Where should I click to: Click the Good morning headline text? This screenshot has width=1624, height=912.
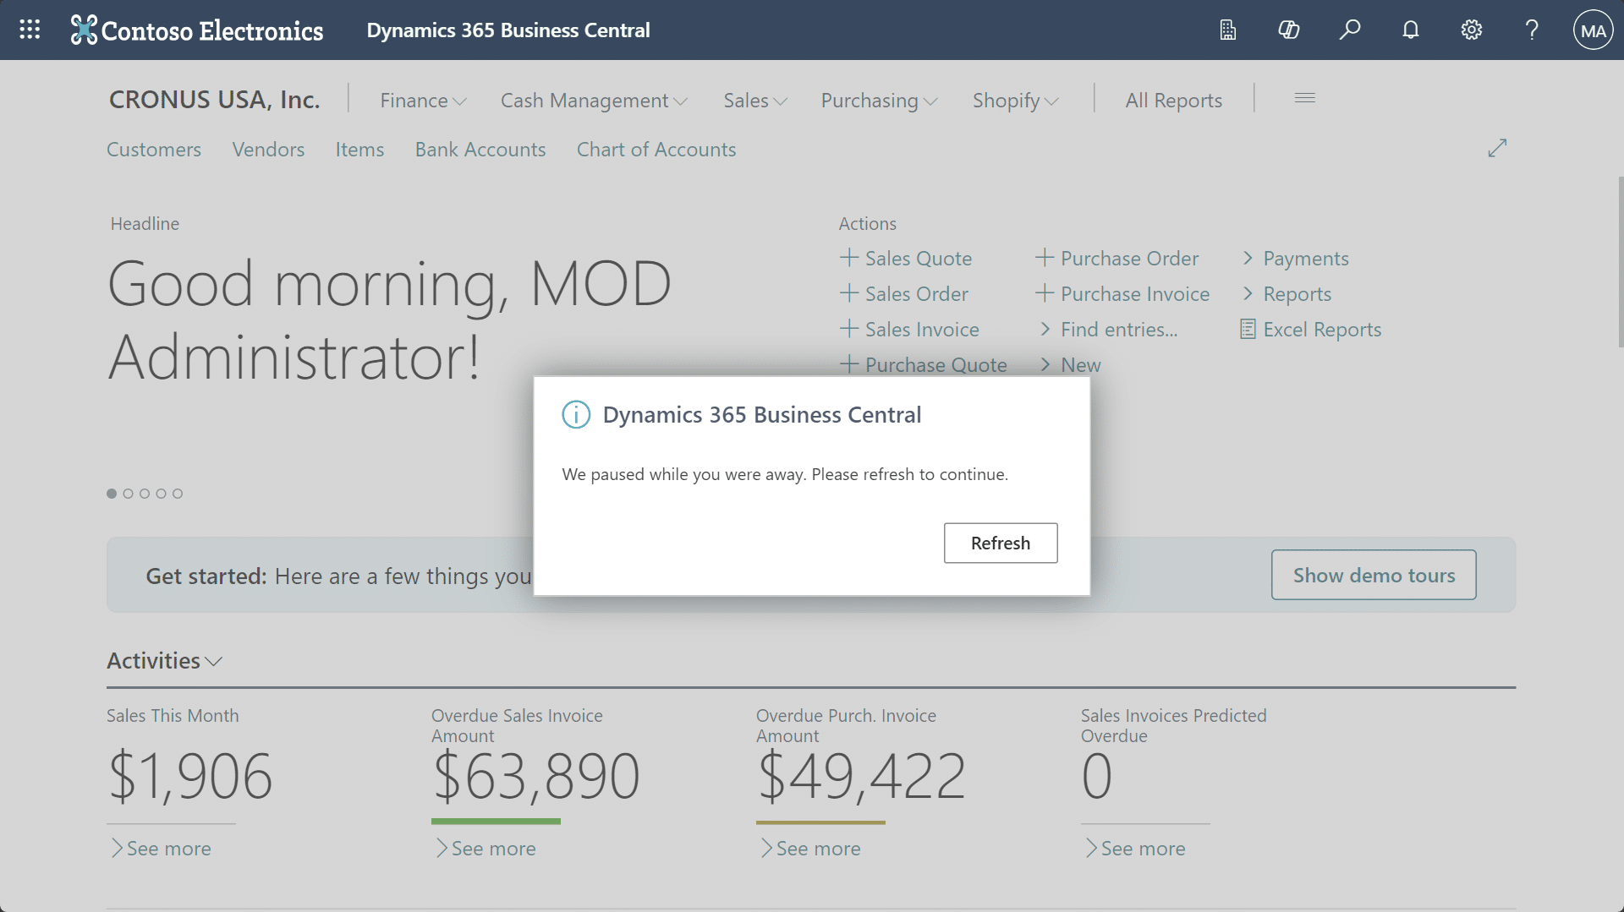click(389, 320)
